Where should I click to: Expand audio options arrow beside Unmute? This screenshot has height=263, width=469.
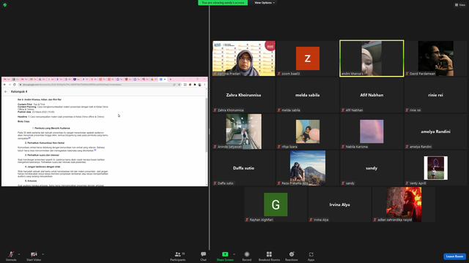19,254
